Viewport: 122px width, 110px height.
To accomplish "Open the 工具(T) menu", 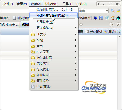I will click(x=67, y=4).
